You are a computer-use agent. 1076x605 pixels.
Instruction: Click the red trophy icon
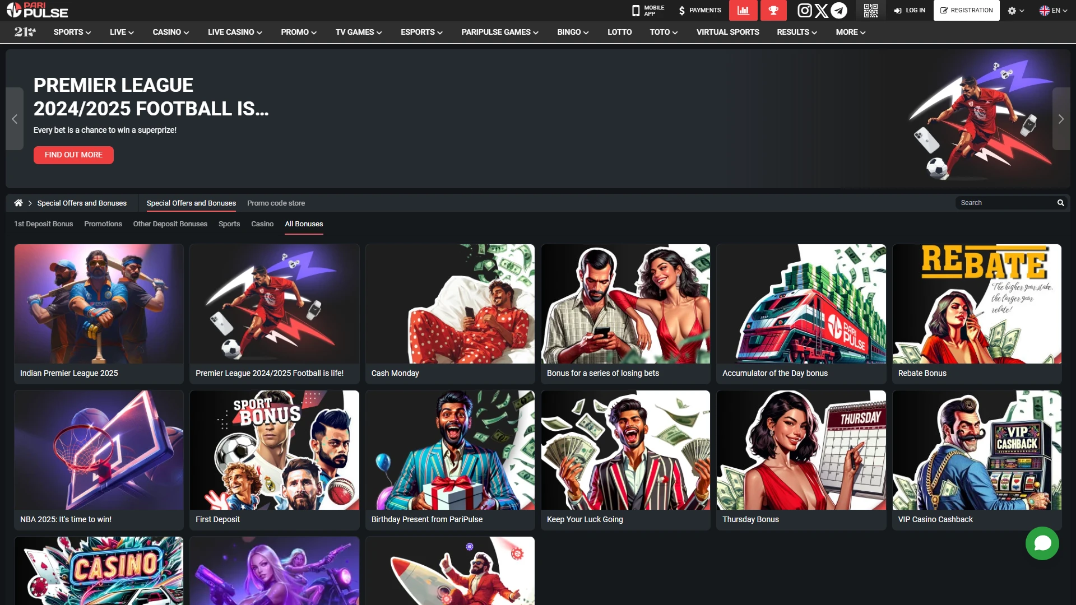773,10
